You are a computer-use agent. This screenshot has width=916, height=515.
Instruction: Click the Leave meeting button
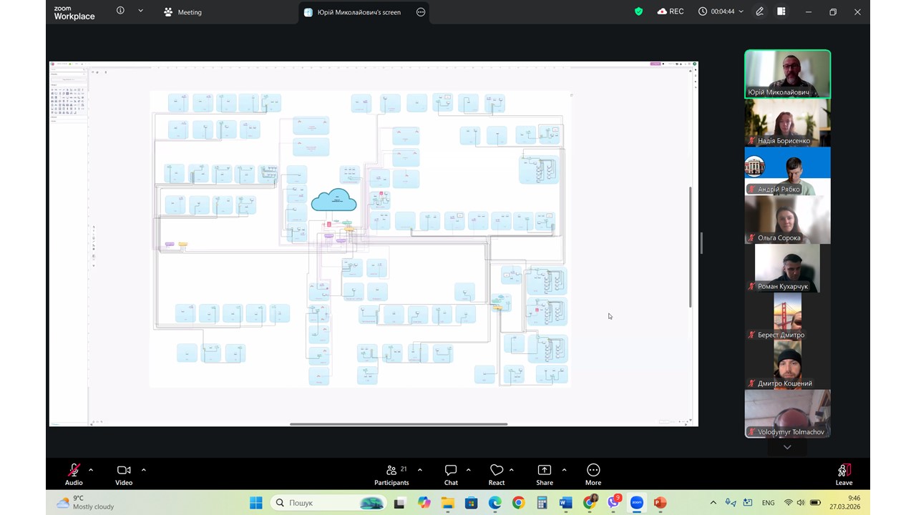coord(844,474)
